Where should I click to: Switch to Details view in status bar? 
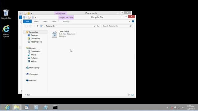[x=129, y=95]
